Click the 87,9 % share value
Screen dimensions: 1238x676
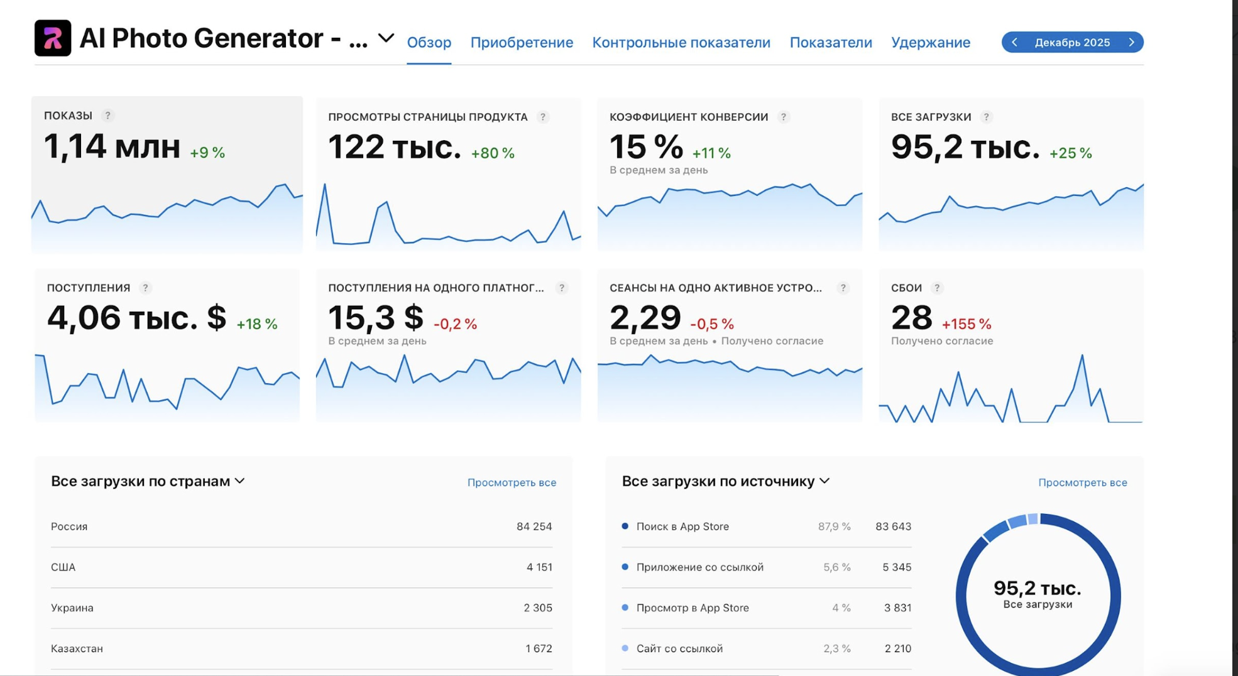point(834,526)
